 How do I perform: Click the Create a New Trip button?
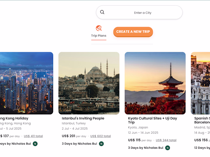point(133,32)
